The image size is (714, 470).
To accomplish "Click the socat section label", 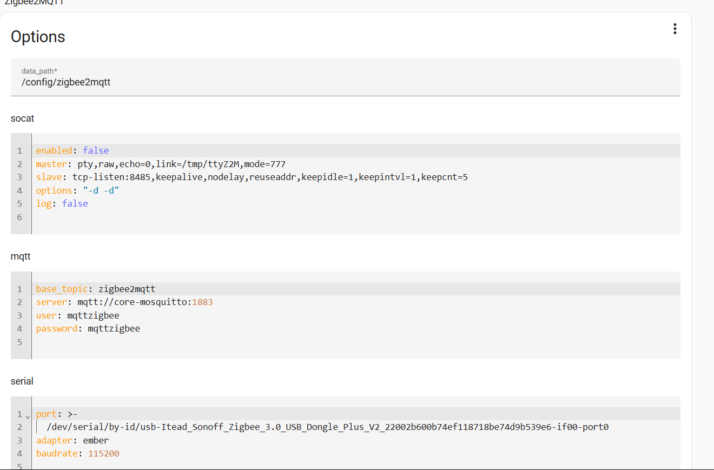I will (23, 118).
